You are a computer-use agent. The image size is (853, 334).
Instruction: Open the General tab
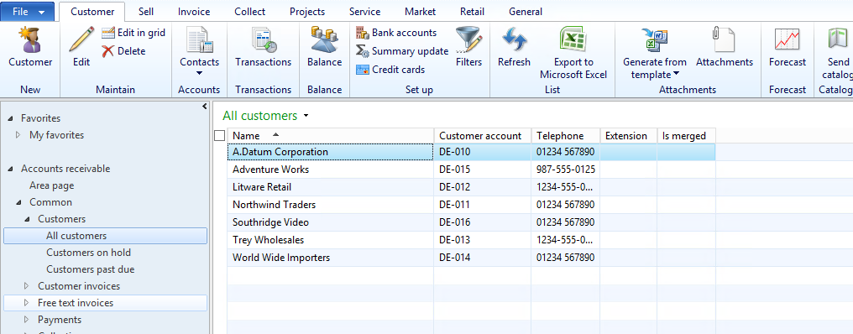tap(526, 12)
